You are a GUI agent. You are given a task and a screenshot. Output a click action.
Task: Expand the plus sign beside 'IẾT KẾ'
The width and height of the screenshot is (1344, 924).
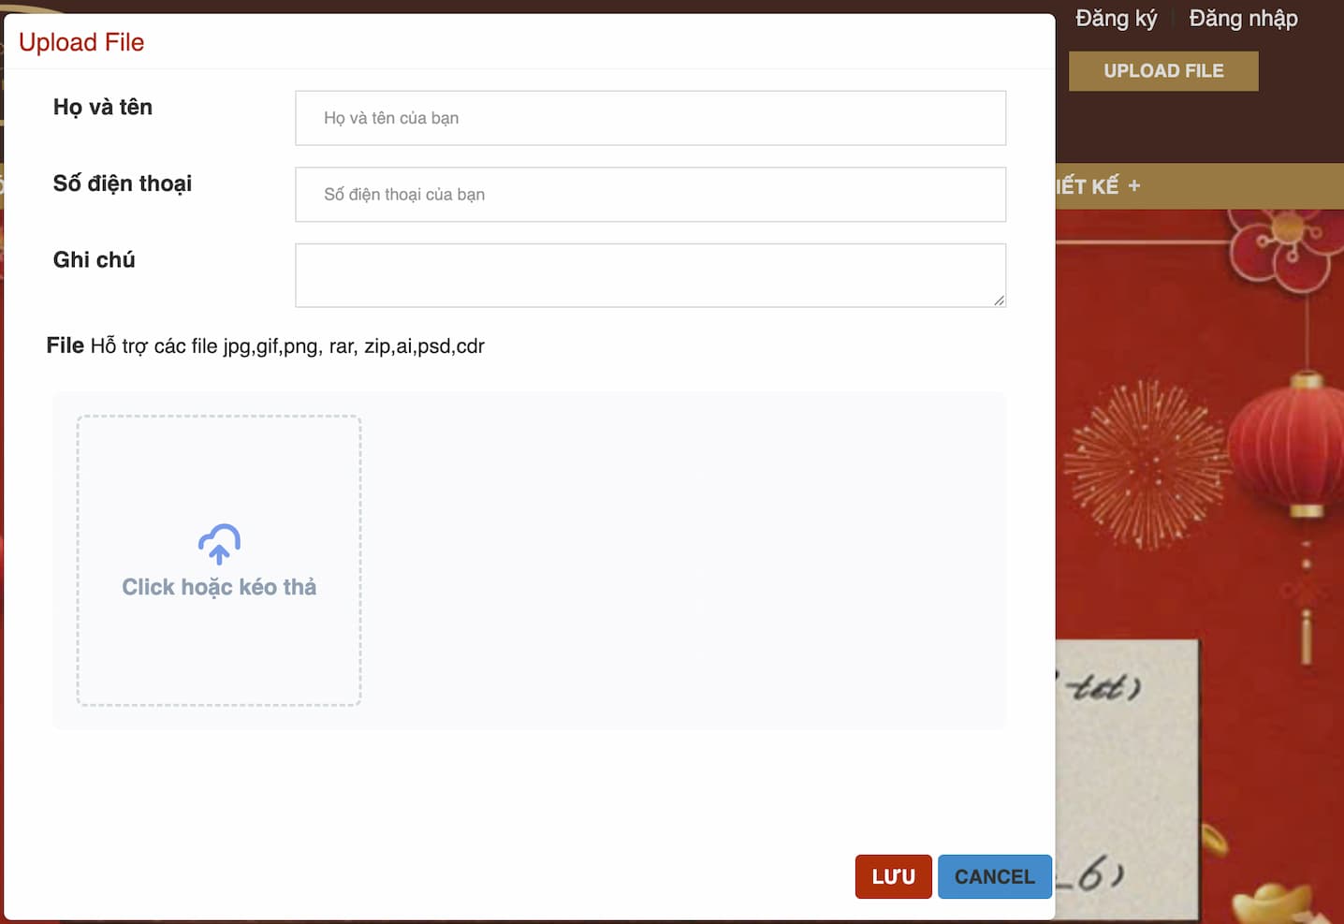[x=1134, y=186]
